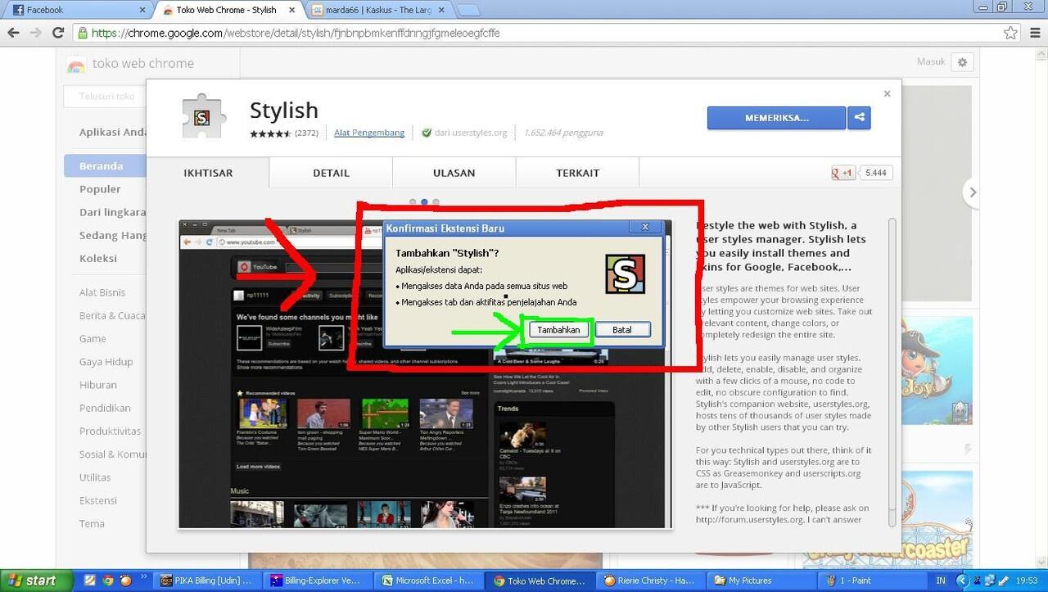Click the MEMERIKSA... button
Image resolution: width=1048 pixels, height=592 pixels.
(776, 118)
